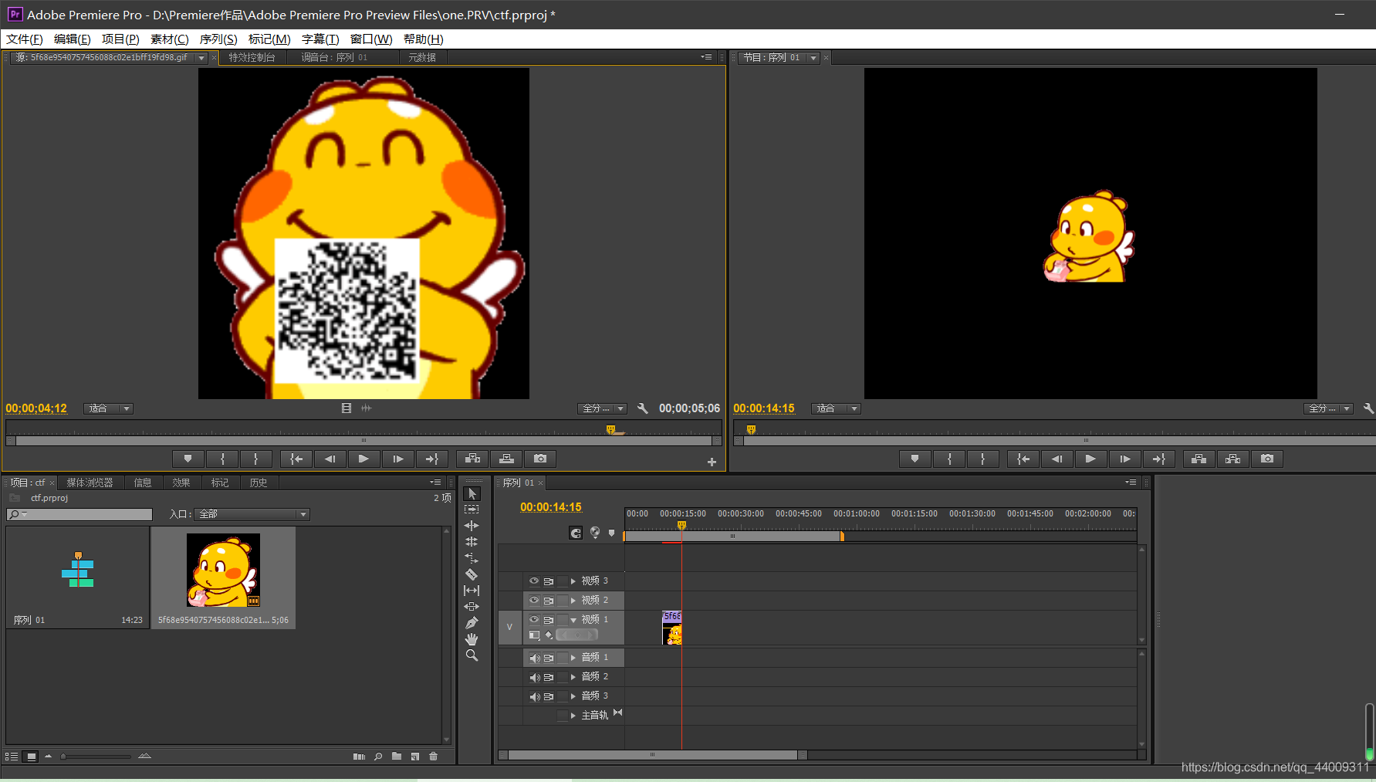This screenshot has width=1376, height=782.
Task: Play the program monitor sequence
Action: (1090, 459)
